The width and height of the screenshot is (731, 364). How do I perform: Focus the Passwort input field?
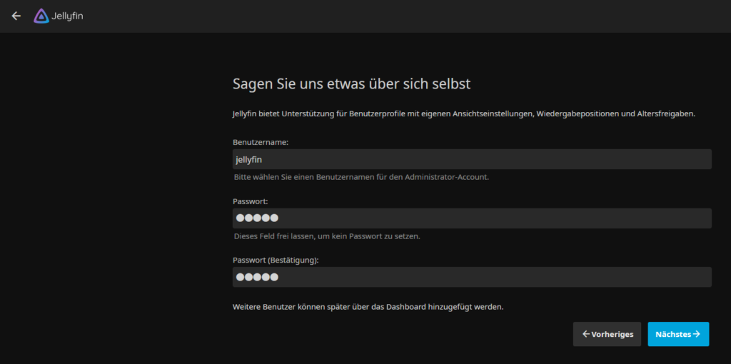pos(471,218)
